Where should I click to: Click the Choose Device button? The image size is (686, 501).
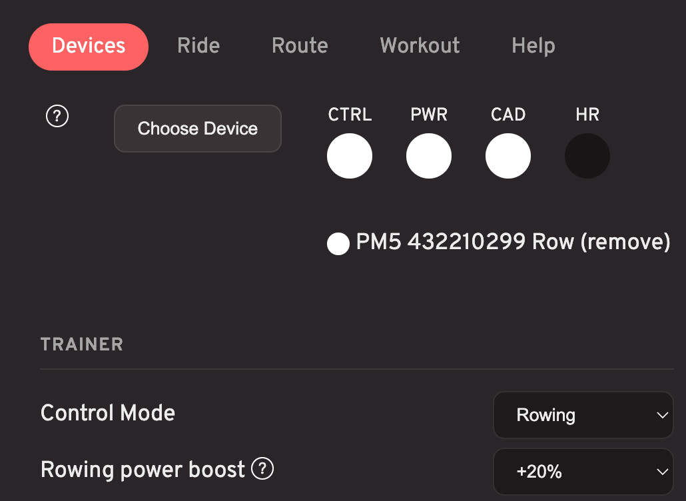click(198, 129)
